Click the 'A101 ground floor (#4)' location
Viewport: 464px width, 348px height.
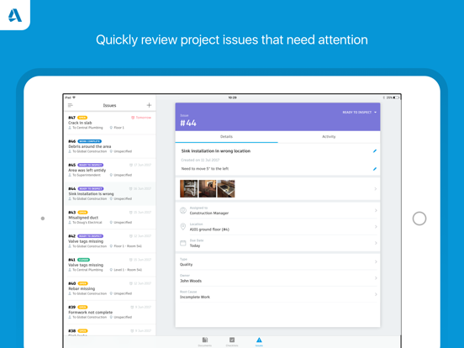coord(209,229)
